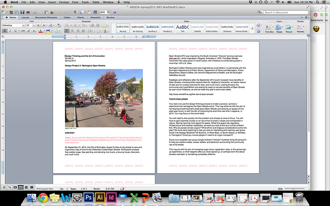This screenshot has height=206, width=330.
Task: Activate the Format Painter brush icon
Action: pyautogui.click(x=52, y=12)
